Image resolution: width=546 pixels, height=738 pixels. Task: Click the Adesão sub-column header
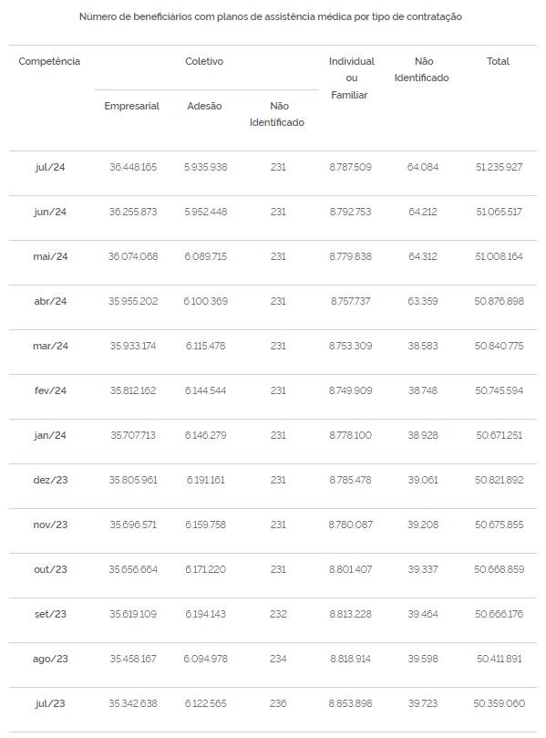pos(204,106)
